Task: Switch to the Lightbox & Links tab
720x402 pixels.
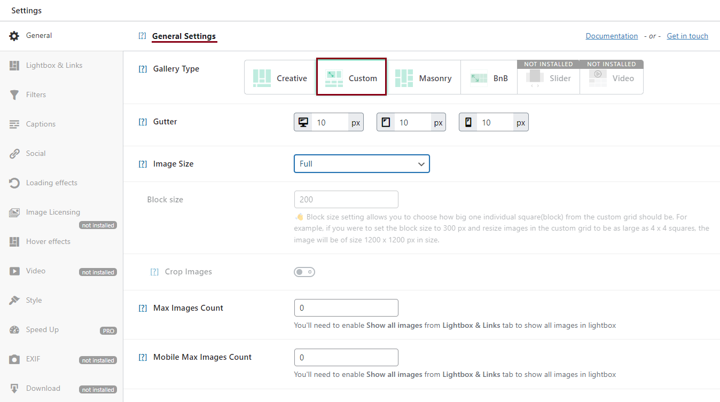Action: [x=54, y=65]
